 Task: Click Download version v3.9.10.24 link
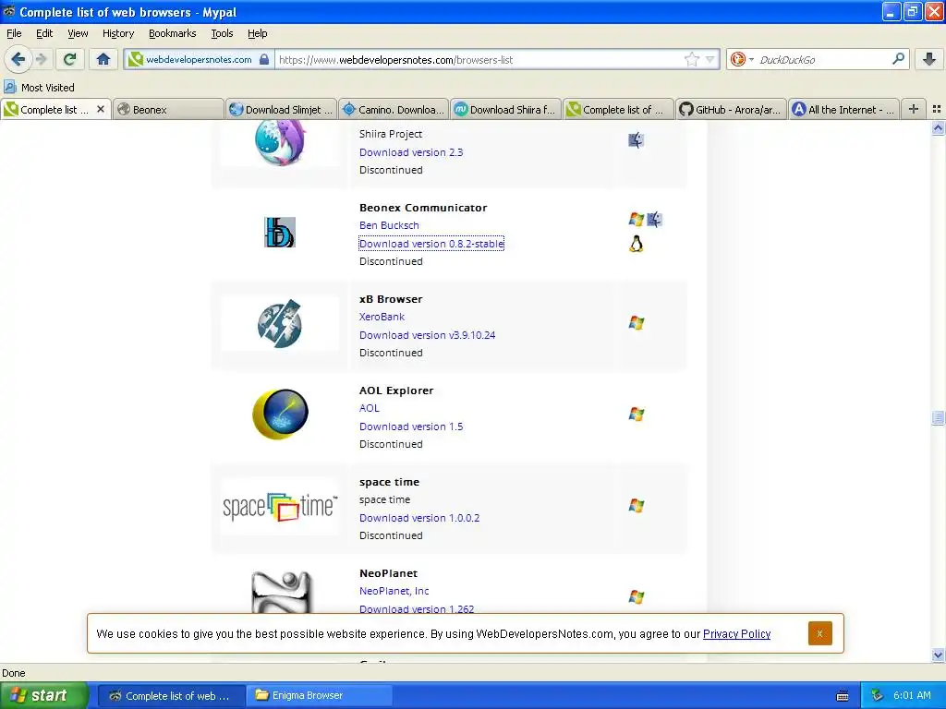[x=427, y=334]
